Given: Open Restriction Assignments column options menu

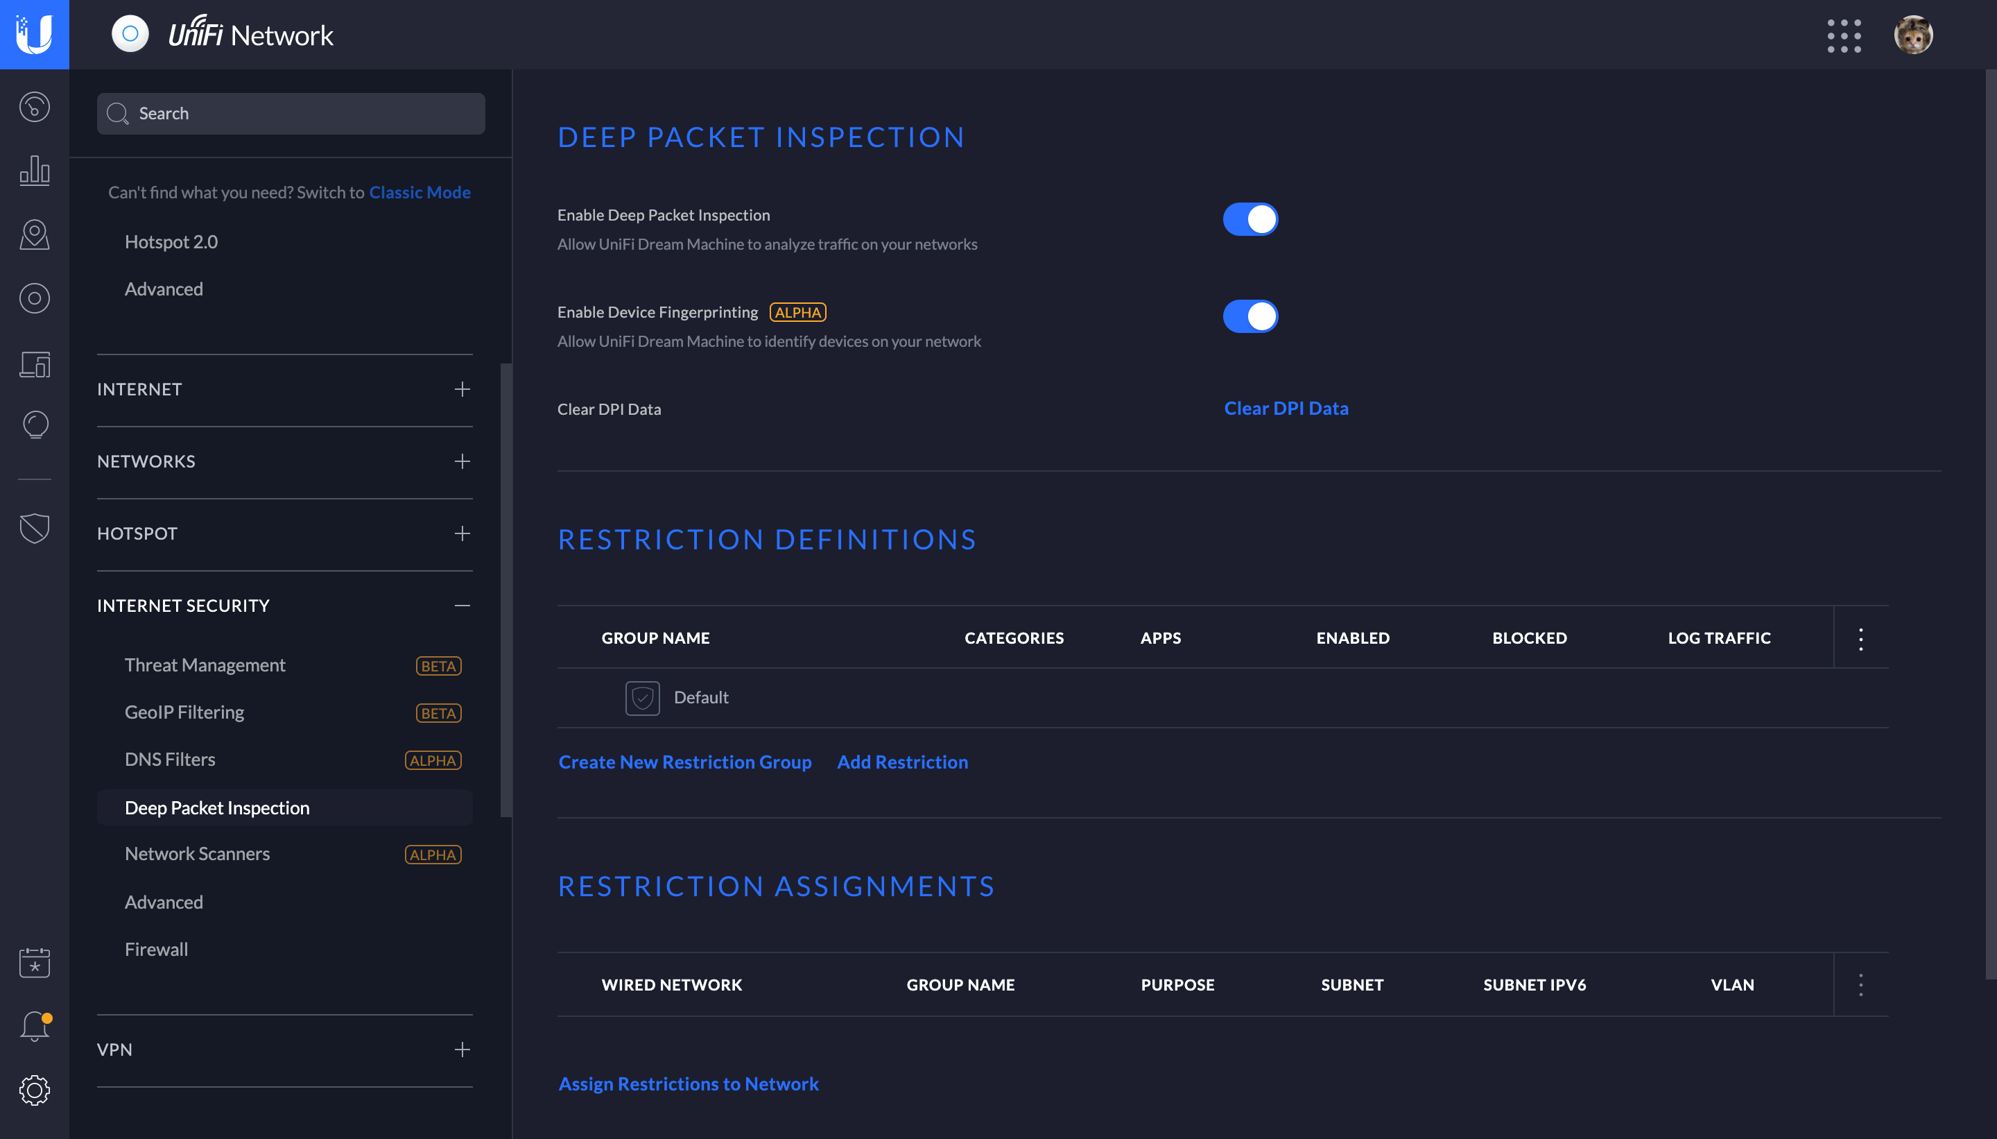Looking at the screenshot, I should 1860,985.
